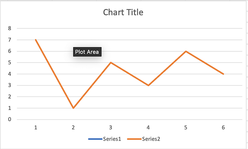
Task: Click the orange line's lowest point at category 2
Action: [73, 108]
